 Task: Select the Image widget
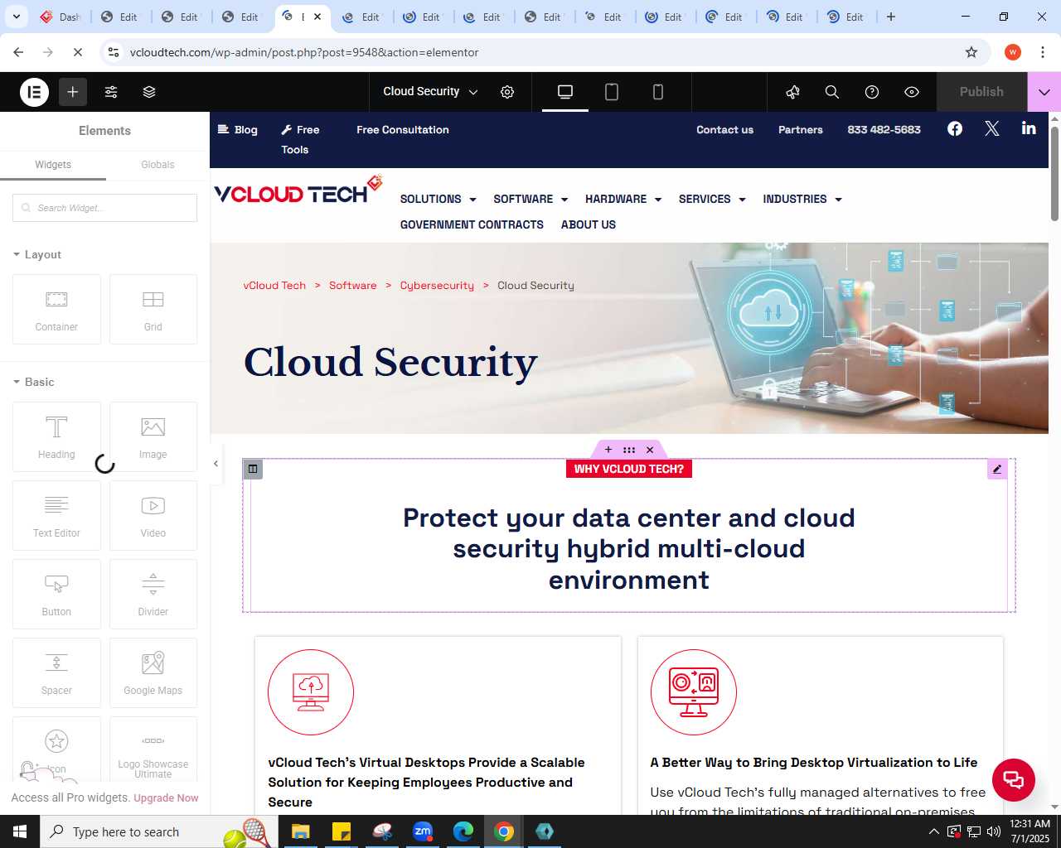(153, 436)
